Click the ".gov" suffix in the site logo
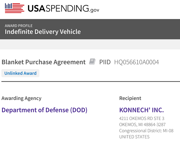 pyautogui.click(x=94, y=10)
